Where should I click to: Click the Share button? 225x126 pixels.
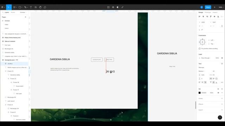pos(208,7)
